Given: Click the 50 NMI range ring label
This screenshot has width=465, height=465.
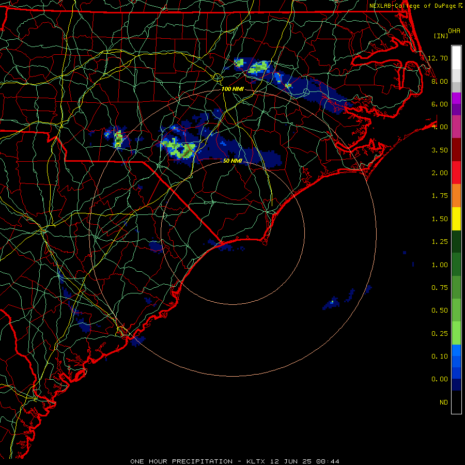Looking at the screenshot, I should (233, 161).
